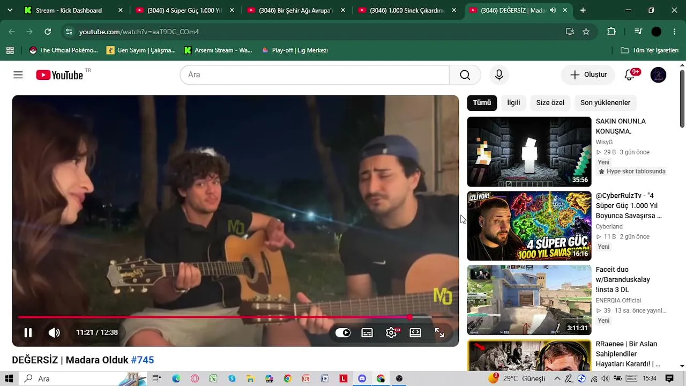Open Excel from the taskbar
The height and width of the screenshot is (386, 686).
[213, 378]
